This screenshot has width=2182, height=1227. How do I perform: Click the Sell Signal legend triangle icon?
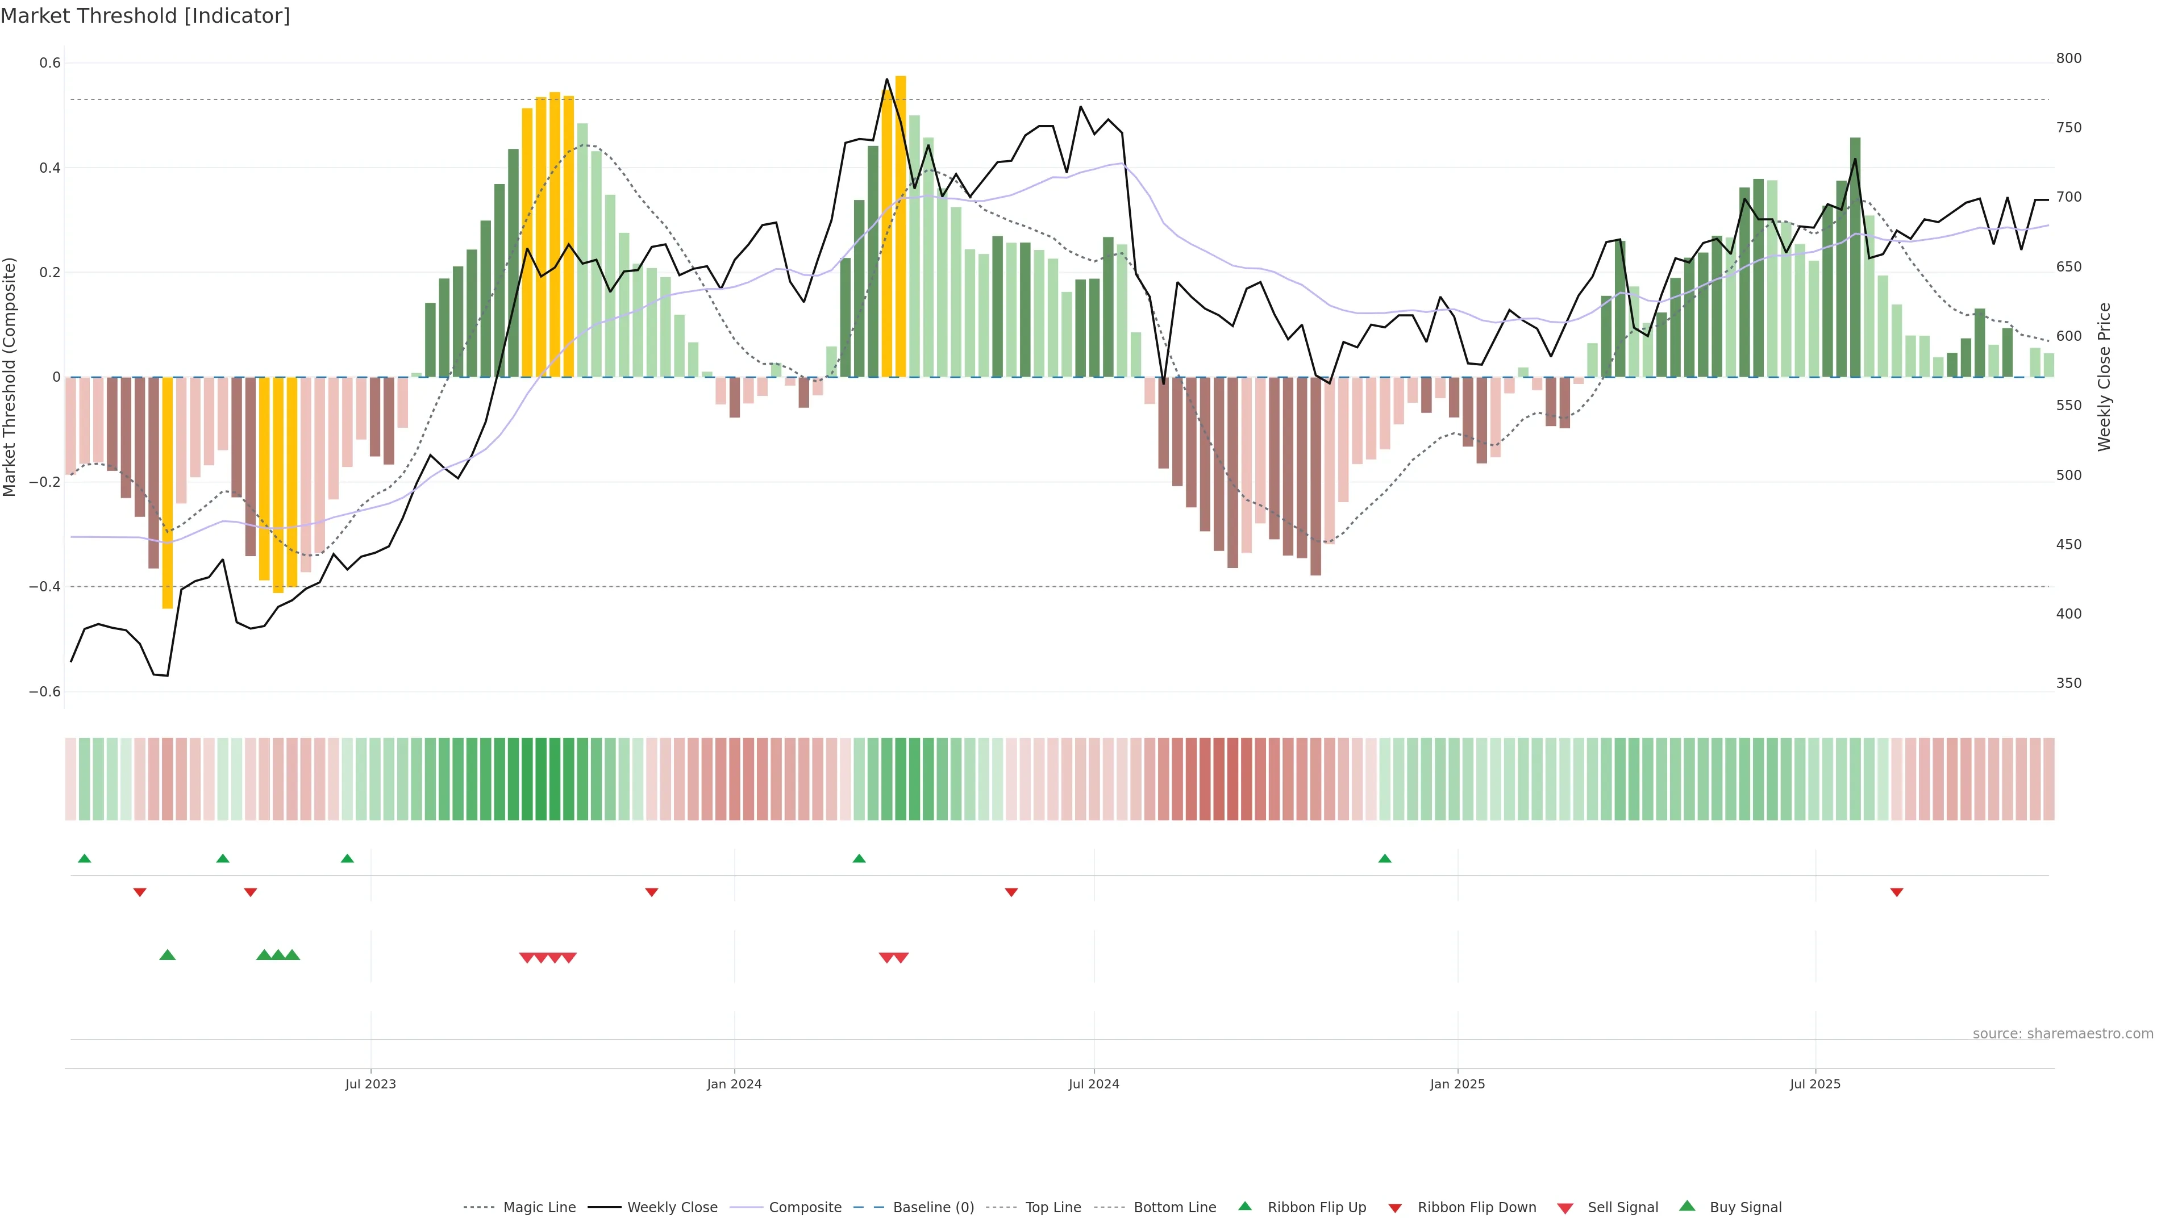pos(1565,1208)
